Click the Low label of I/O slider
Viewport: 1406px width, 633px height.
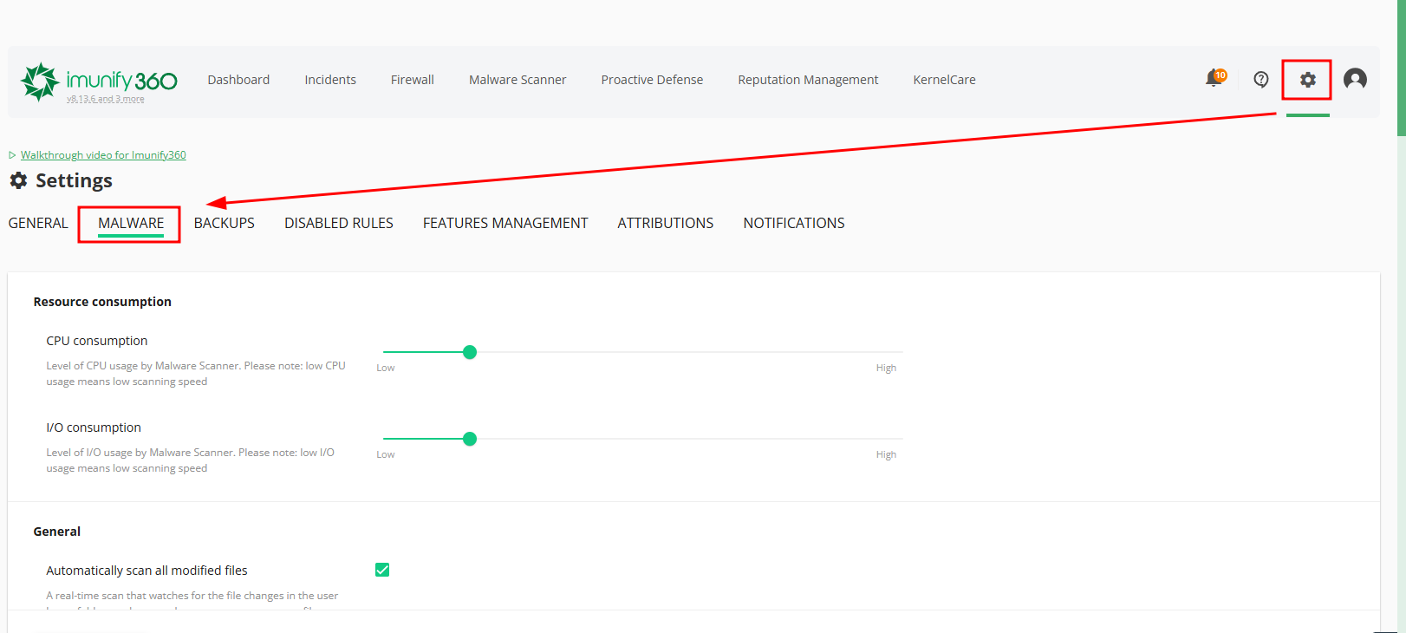386,454
